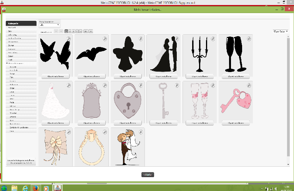Open Firefox from the taskbar
The image size is (294, 191).
pos(35,188)
